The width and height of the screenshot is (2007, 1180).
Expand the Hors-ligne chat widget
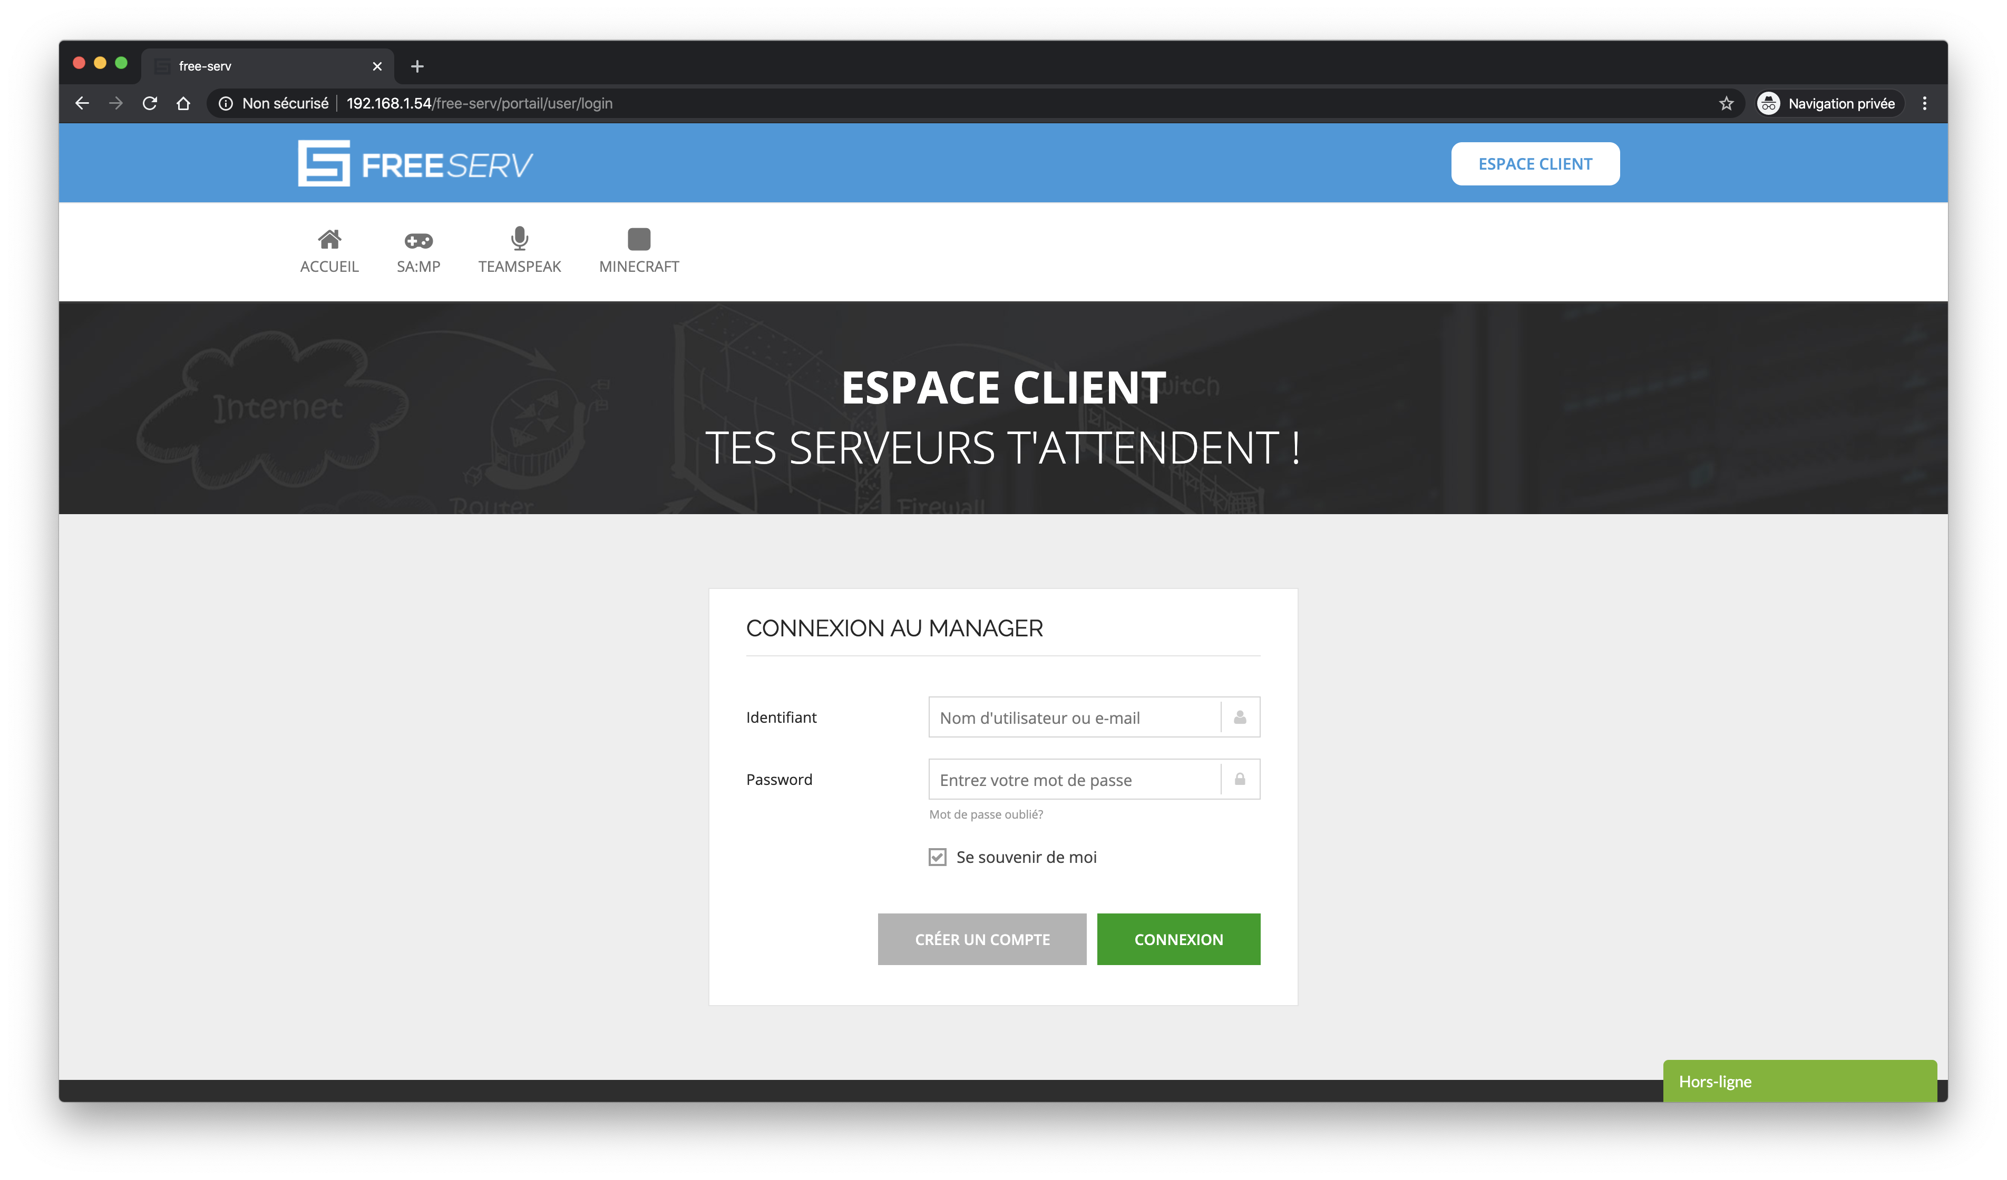(1799, 1081)
